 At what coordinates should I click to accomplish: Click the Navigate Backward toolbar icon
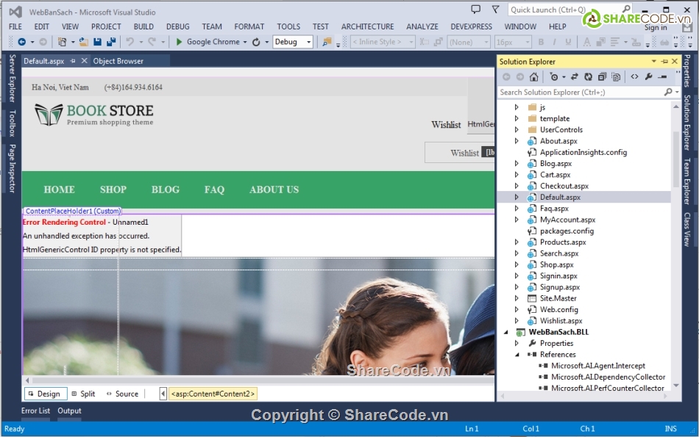pyautogui.click(x=21, y=42)
